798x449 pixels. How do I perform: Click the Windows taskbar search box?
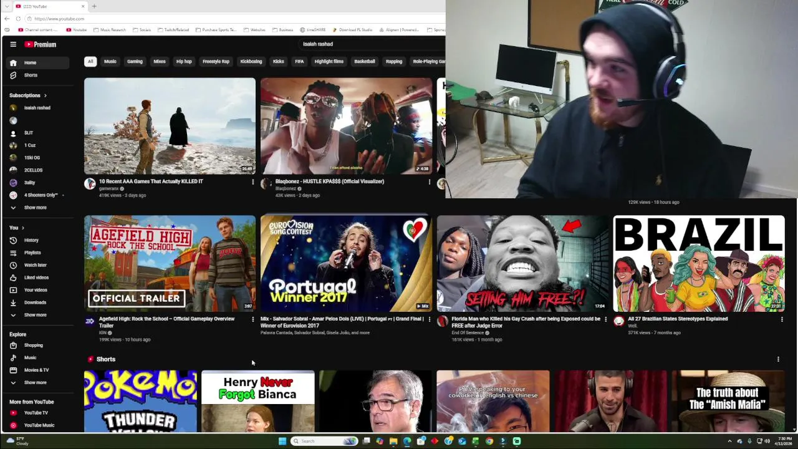coord(324,441)
